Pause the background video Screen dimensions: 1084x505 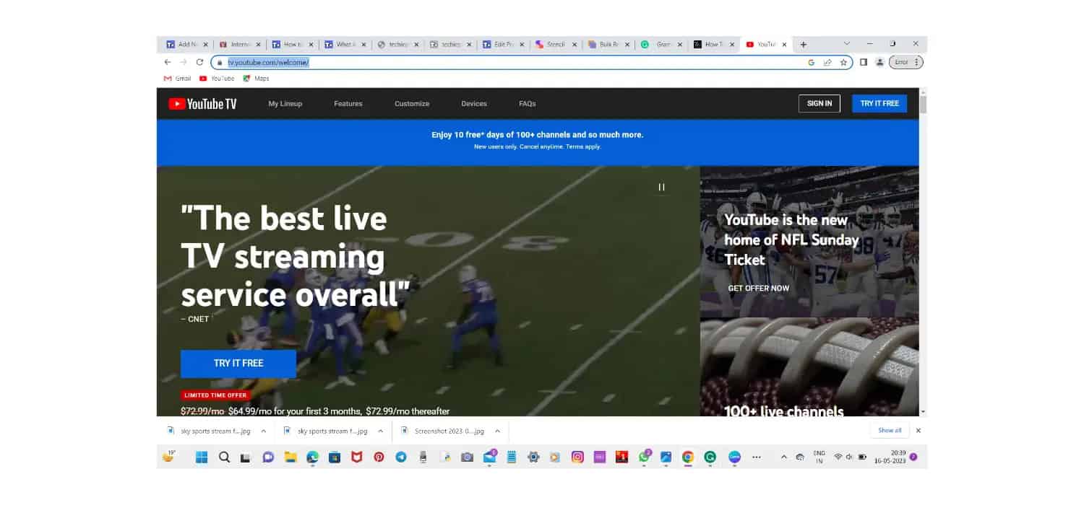661,187
